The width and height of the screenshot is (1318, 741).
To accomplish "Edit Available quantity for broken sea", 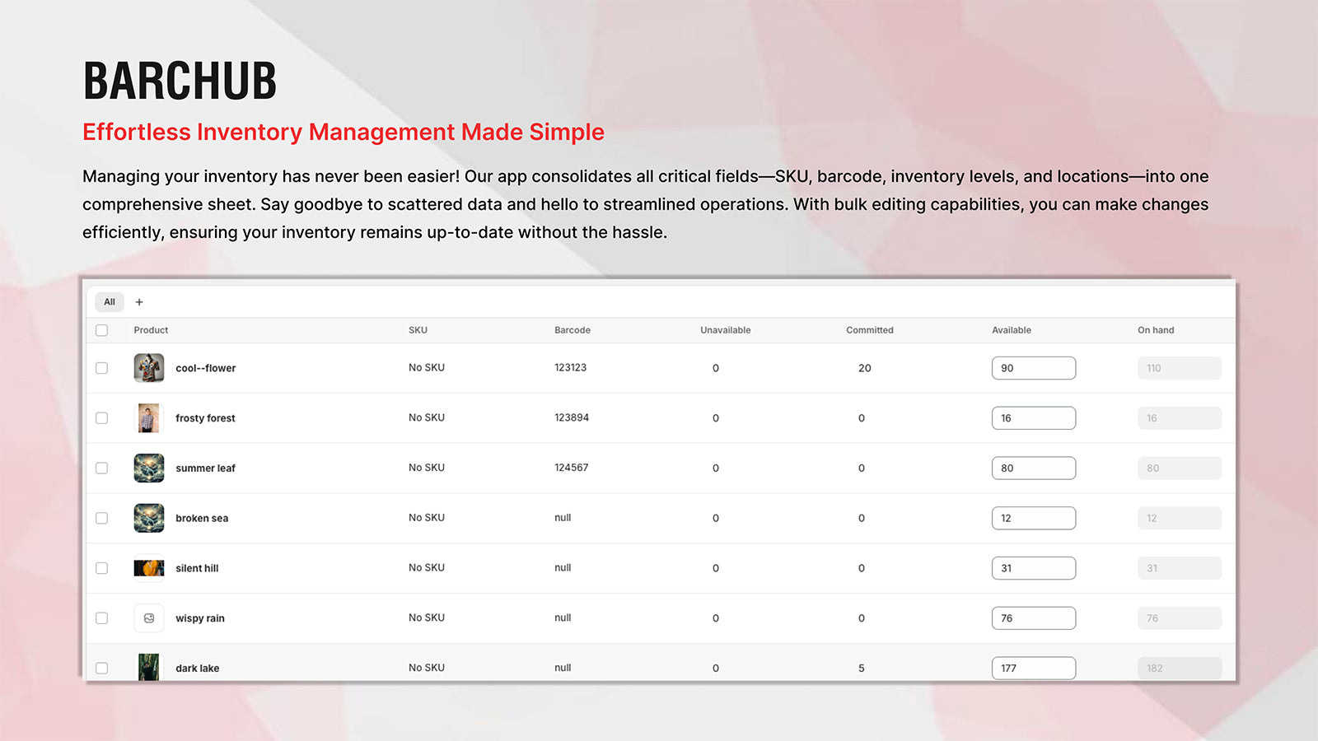I will point(1034,518).
